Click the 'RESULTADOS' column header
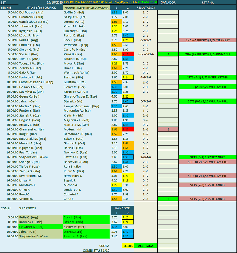 pos(145,7)
